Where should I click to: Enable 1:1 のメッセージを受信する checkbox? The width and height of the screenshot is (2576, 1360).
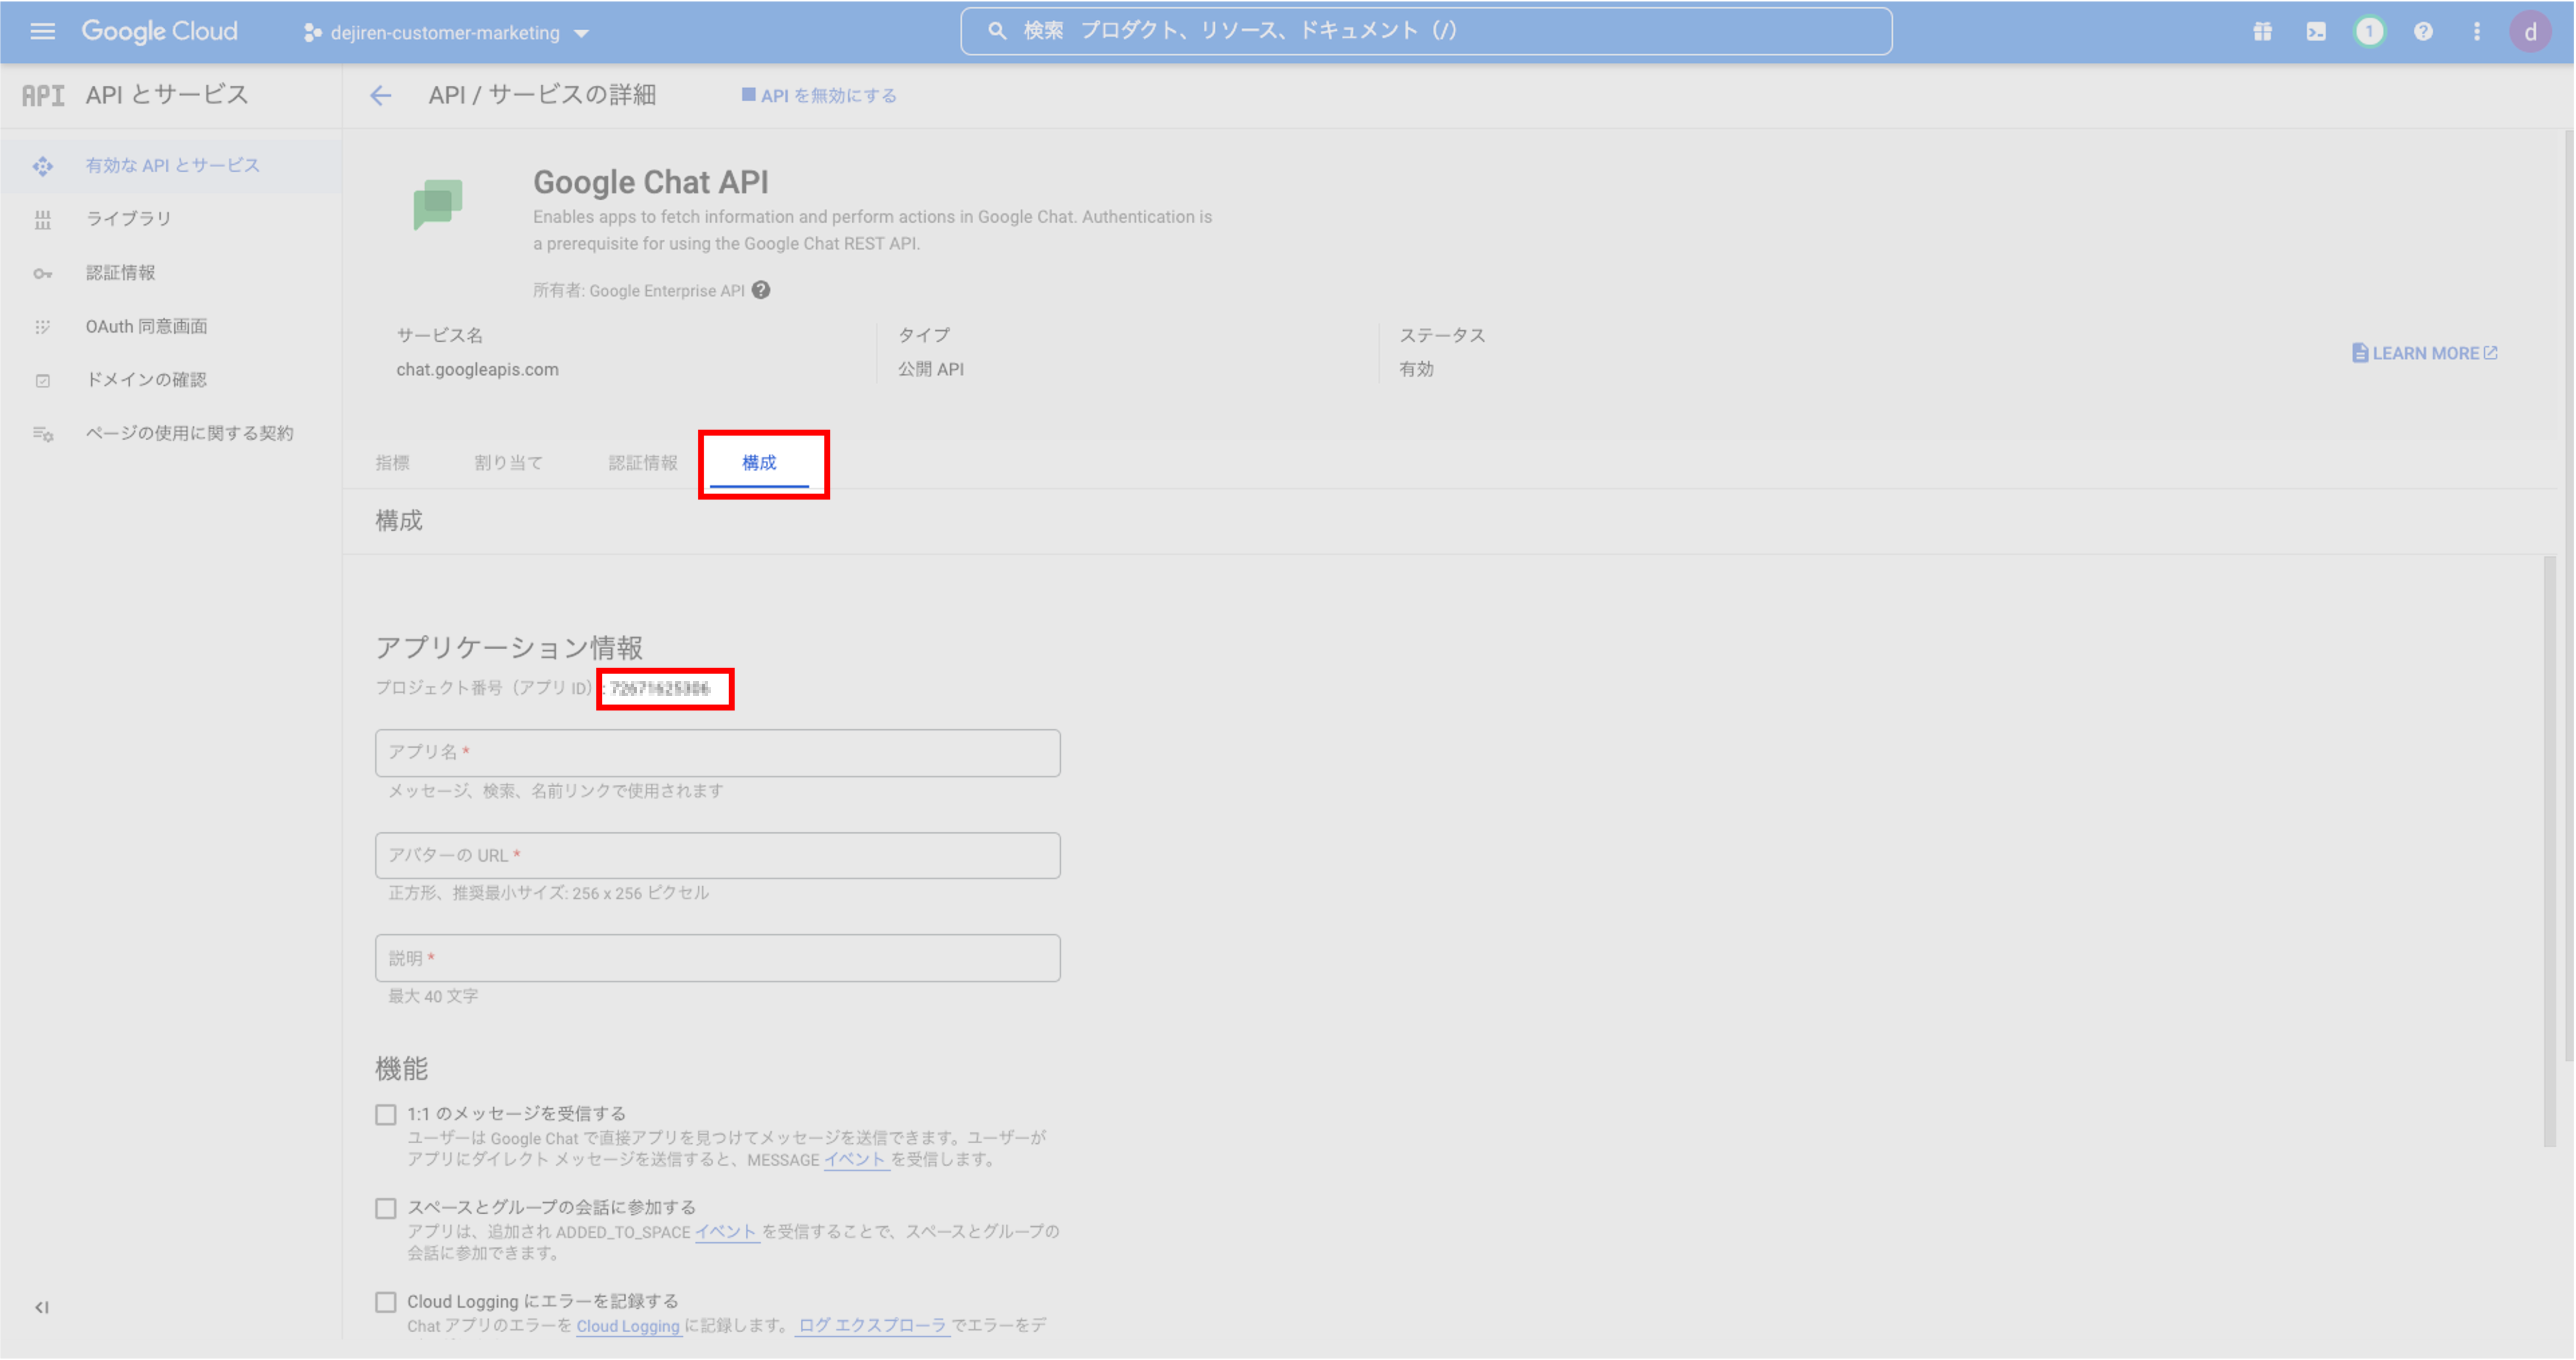[386, 1114]
